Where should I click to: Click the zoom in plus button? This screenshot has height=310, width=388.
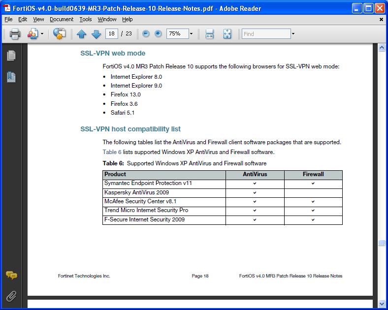click(158, 33)
